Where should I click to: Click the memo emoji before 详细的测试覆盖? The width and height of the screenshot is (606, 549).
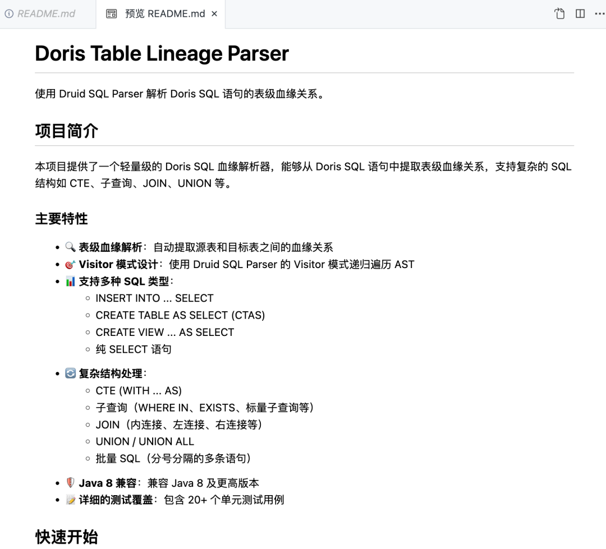70,500
